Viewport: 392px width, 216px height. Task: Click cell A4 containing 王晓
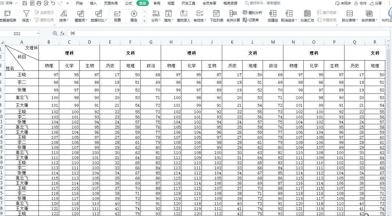pyautogui.click(x=22, y=74)
